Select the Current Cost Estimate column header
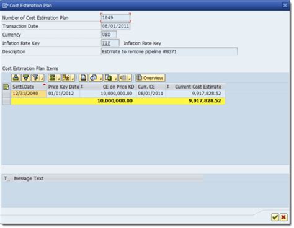294x228 pixels. pyautogui.click(x=195, y=87)
